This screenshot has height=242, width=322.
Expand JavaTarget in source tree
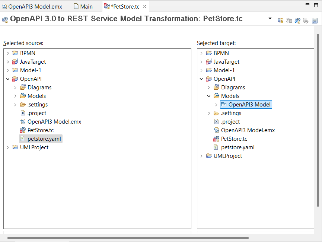(x=8, y=62)
